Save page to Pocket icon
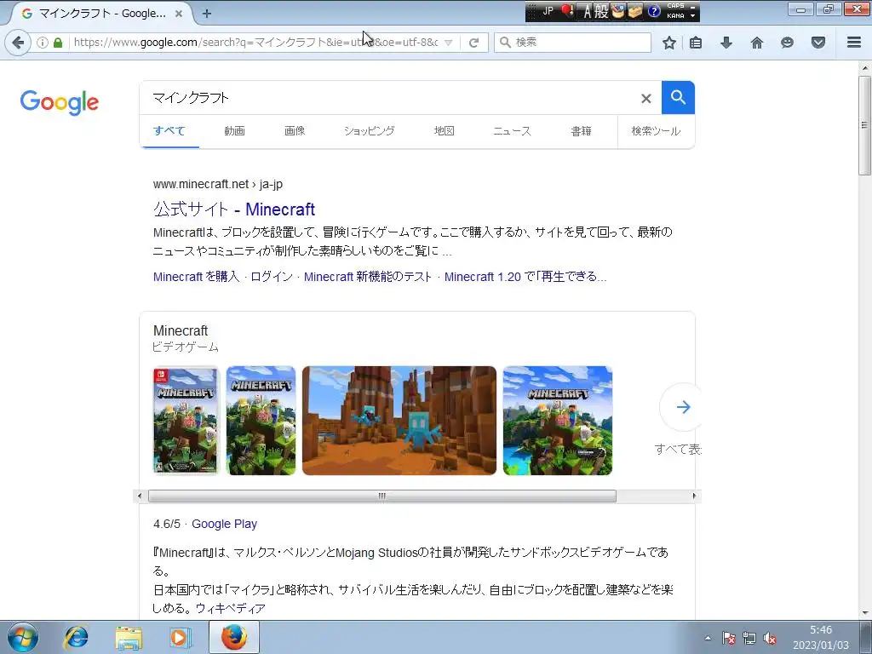Viewport: 872px width, 654px height. coord(818,43)
